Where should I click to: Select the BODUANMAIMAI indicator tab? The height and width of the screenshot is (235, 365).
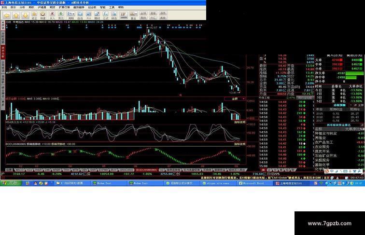point(146,170)
